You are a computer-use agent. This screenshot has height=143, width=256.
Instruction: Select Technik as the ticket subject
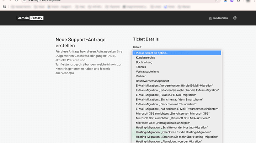tap(141, 67)
